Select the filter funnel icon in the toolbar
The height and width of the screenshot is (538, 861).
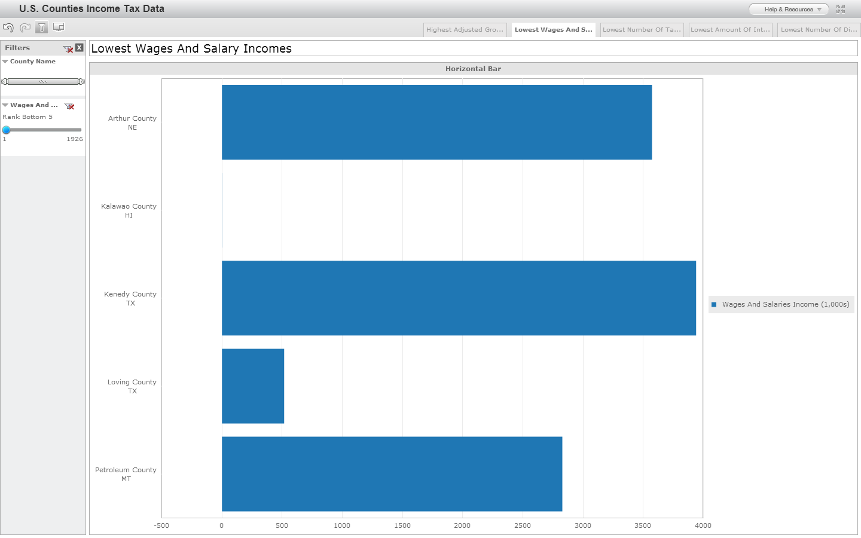coord(41,27)
